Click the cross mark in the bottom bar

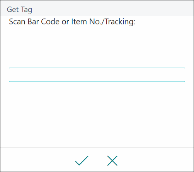point(112,160)
